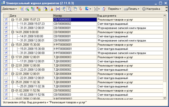Click the Add by copying icon with green plus
169x107 pixels.
tap(33, 9)
